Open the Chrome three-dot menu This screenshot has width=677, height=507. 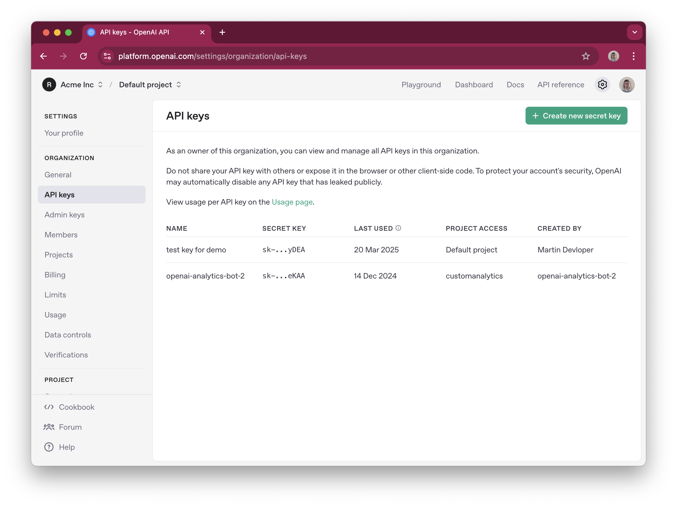point(634,56)
